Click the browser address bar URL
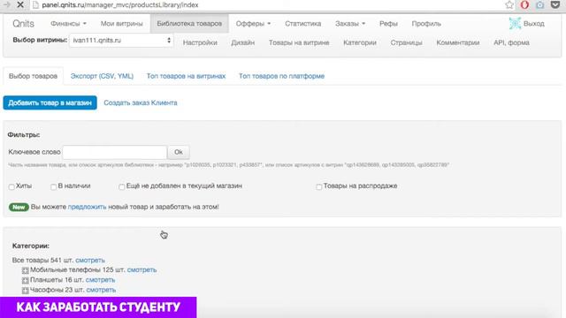566x318 pixels. (x=120, y=5)
